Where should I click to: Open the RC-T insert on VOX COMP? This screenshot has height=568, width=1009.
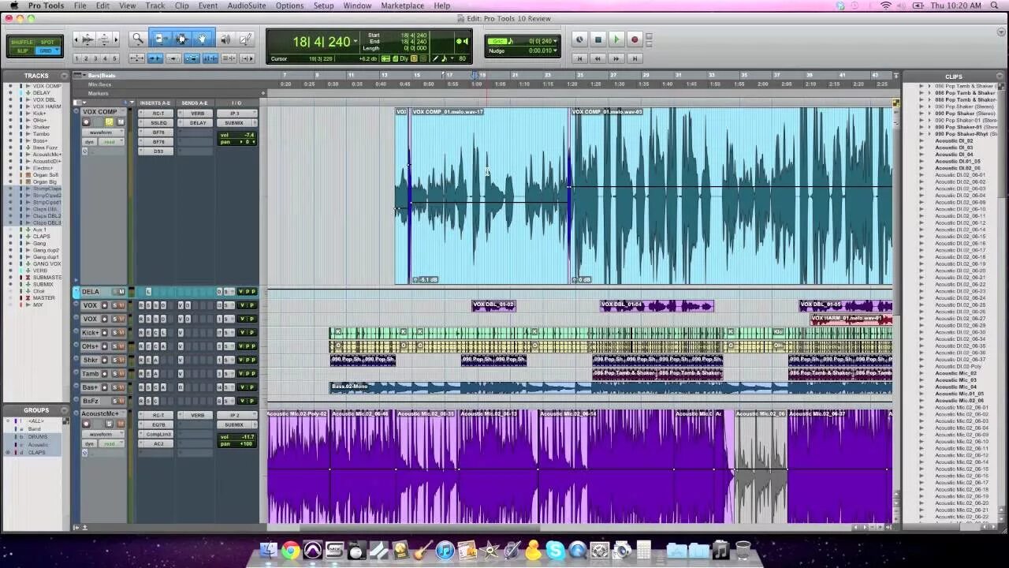pyautogui.click(x=159, y=113)
